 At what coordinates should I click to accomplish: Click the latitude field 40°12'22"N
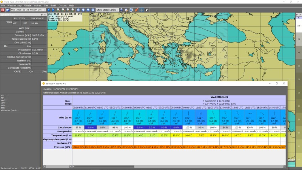pyautogui.click(x=19, y=19)
